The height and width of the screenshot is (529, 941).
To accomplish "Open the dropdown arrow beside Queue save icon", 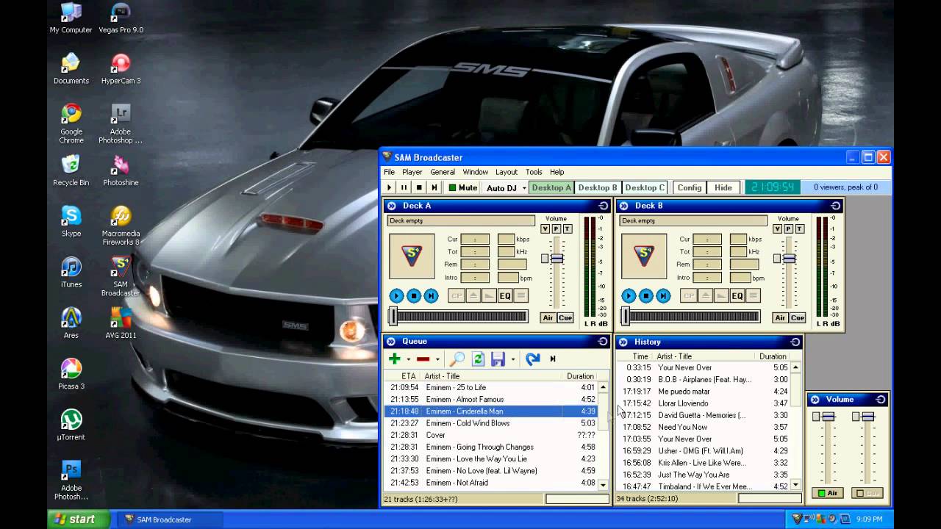I will point(512,359).
